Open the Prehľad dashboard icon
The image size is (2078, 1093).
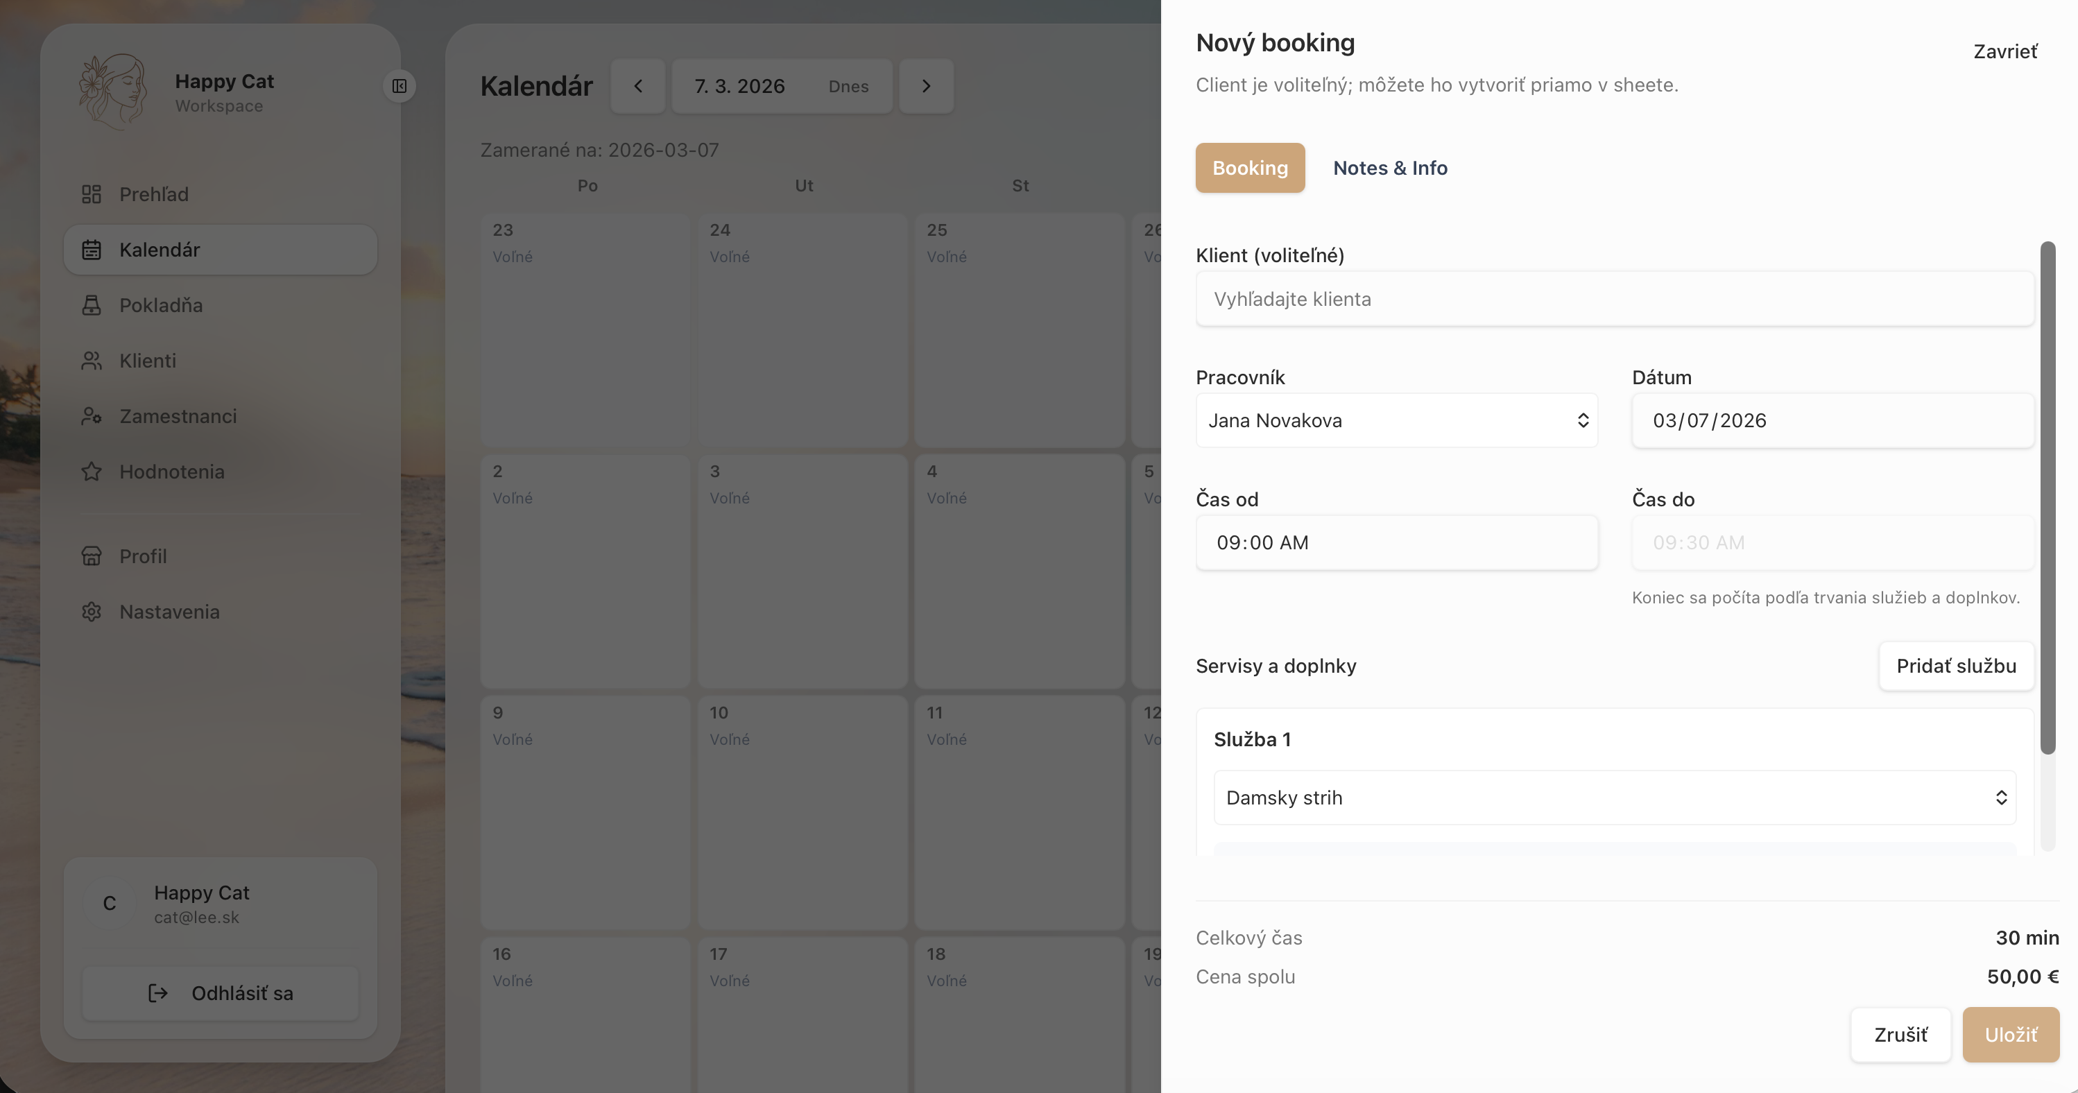click(x=91, y=193)
